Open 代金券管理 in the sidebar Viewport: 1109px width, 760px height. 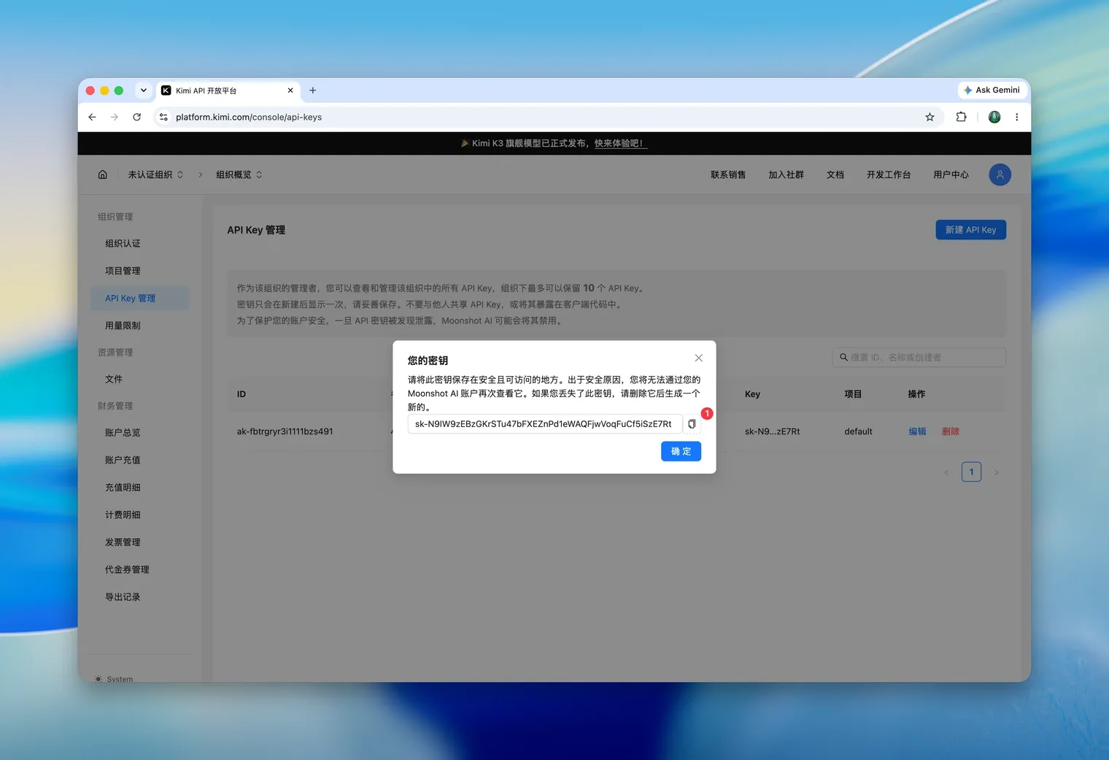(x=139, y=569)
